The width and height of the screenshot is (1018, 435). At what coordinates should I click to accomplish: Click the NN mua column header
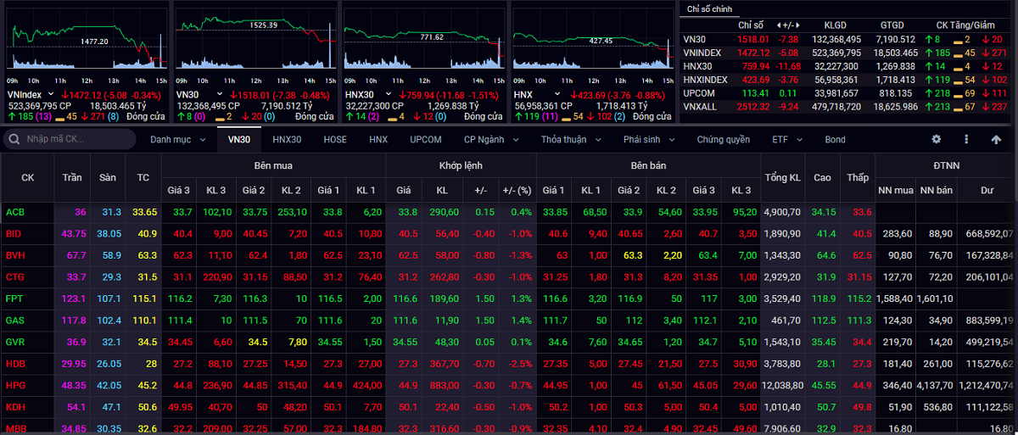tap(895, 191)
